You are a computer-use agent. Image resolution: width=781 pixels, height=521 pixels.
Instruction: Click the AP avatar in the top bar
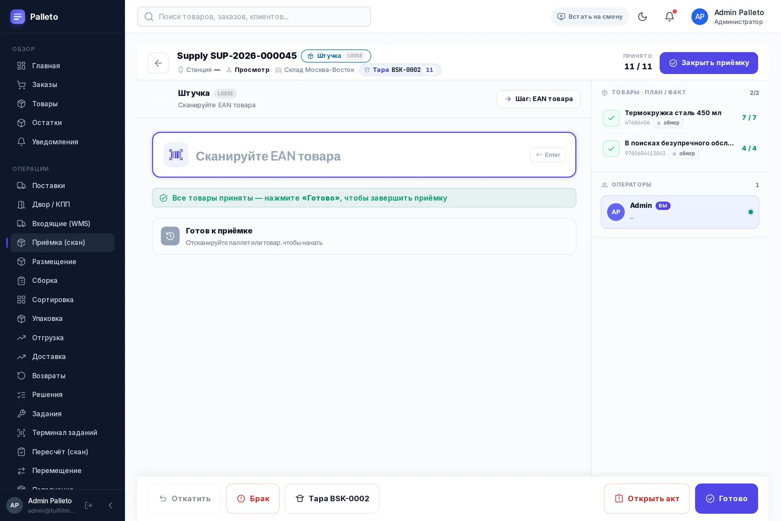[x=700, y=17]
